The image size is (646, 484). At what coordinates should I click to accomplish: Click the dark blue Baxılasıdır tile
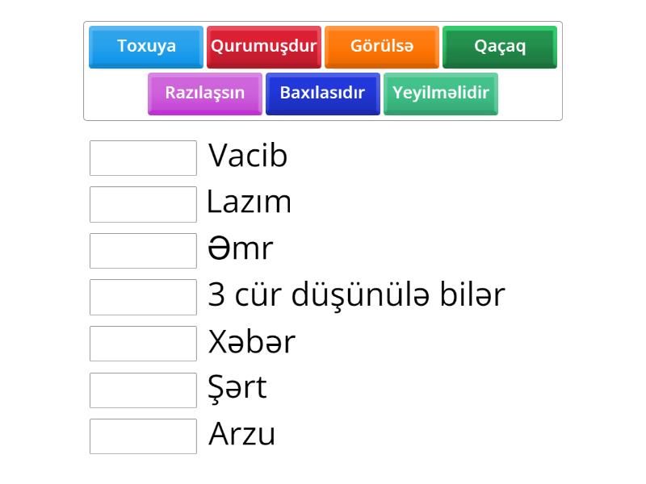point(323,93)
